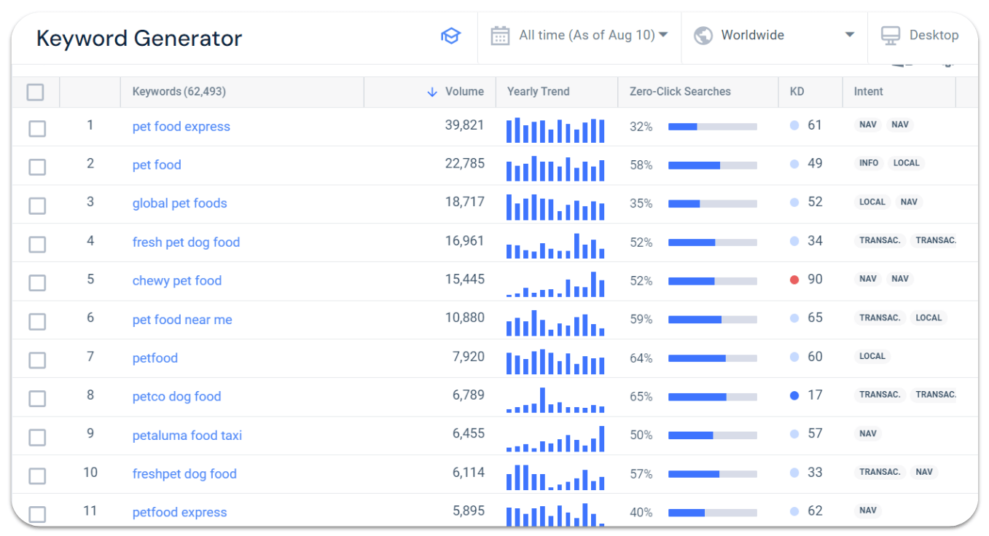Click the globe icon next to Worldwide
Viewport: 989px width, 536px height.
(x=703, y=34)
